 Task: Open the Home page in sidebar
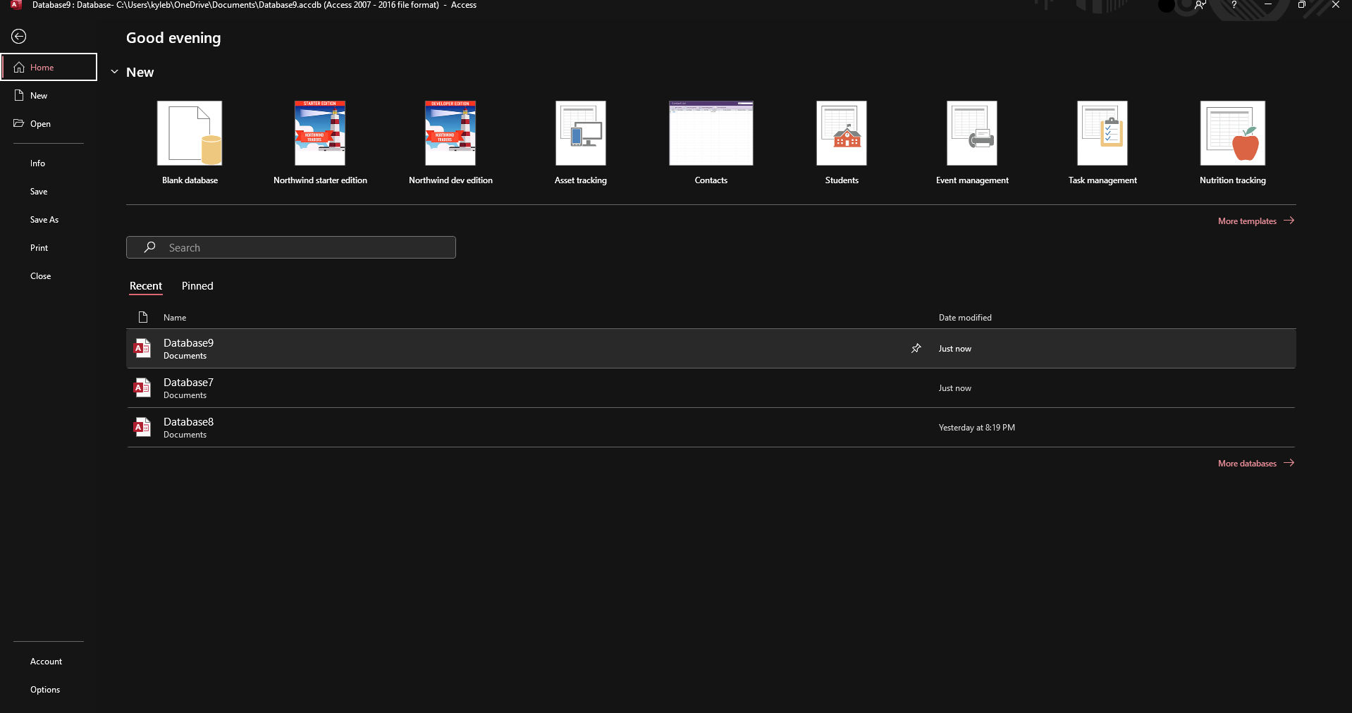pyautogui.click(x=49, y=67)
